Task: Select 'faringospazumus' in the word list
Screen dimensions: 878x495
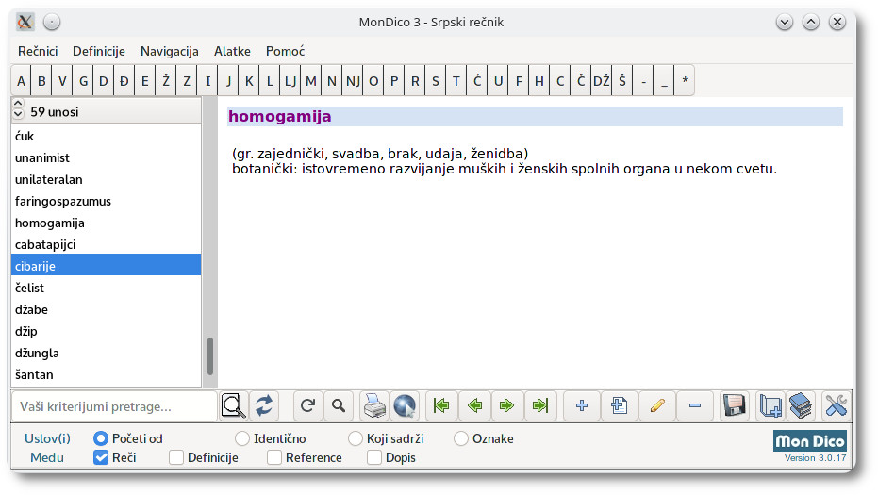Action: pyautogui.click(x=106, y=201)
